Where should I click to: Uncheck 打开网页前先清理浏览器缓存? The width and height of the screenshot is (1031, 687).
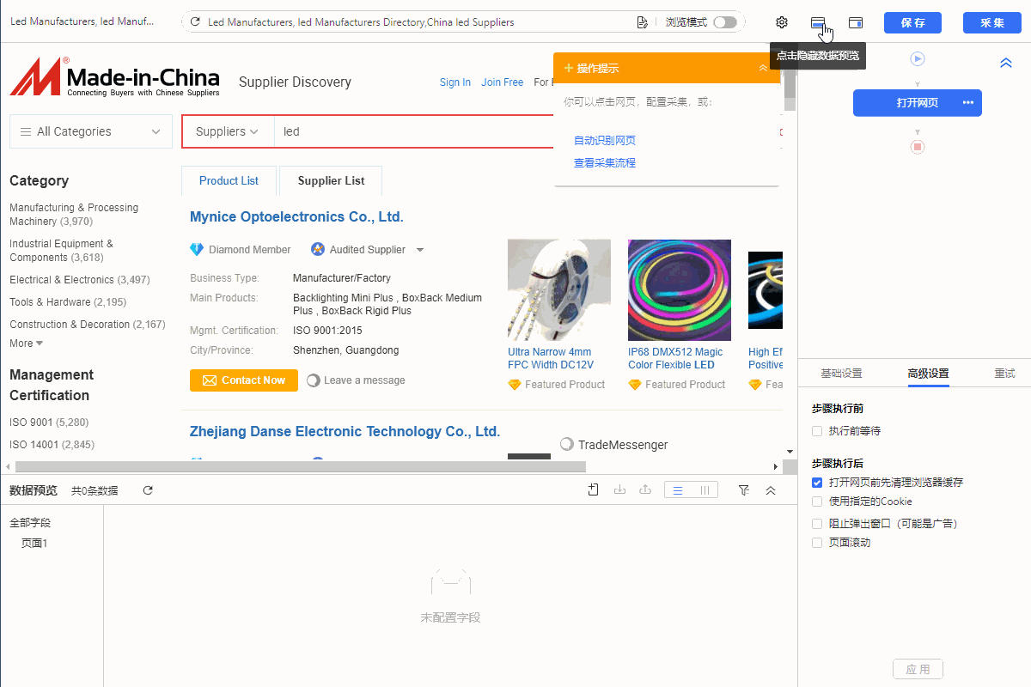pos(817,483)
